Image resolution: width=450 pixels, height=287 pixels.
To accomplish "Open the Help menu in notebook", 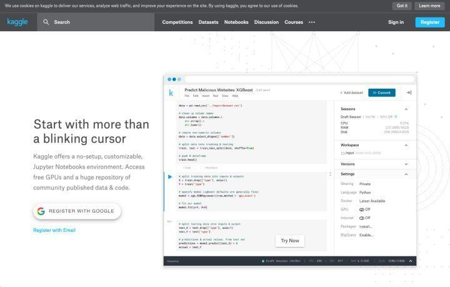I will point(235,96).
